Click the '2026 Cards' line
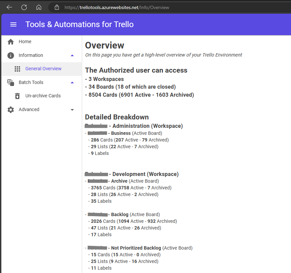The width and height of the screenshot is (291, 273). [x=132, y=221]
